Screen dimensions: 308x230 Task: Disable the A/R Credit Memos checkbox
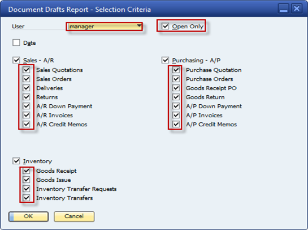[27, 124]
